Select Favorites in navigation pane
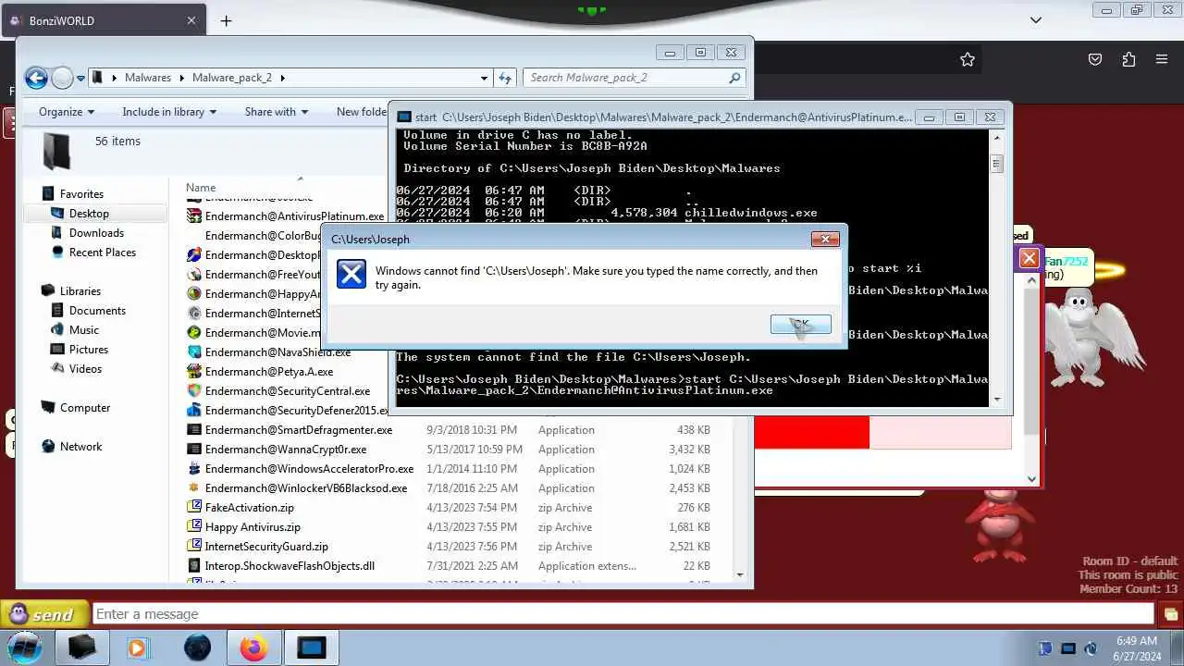1184x666 pixels. 81,194
